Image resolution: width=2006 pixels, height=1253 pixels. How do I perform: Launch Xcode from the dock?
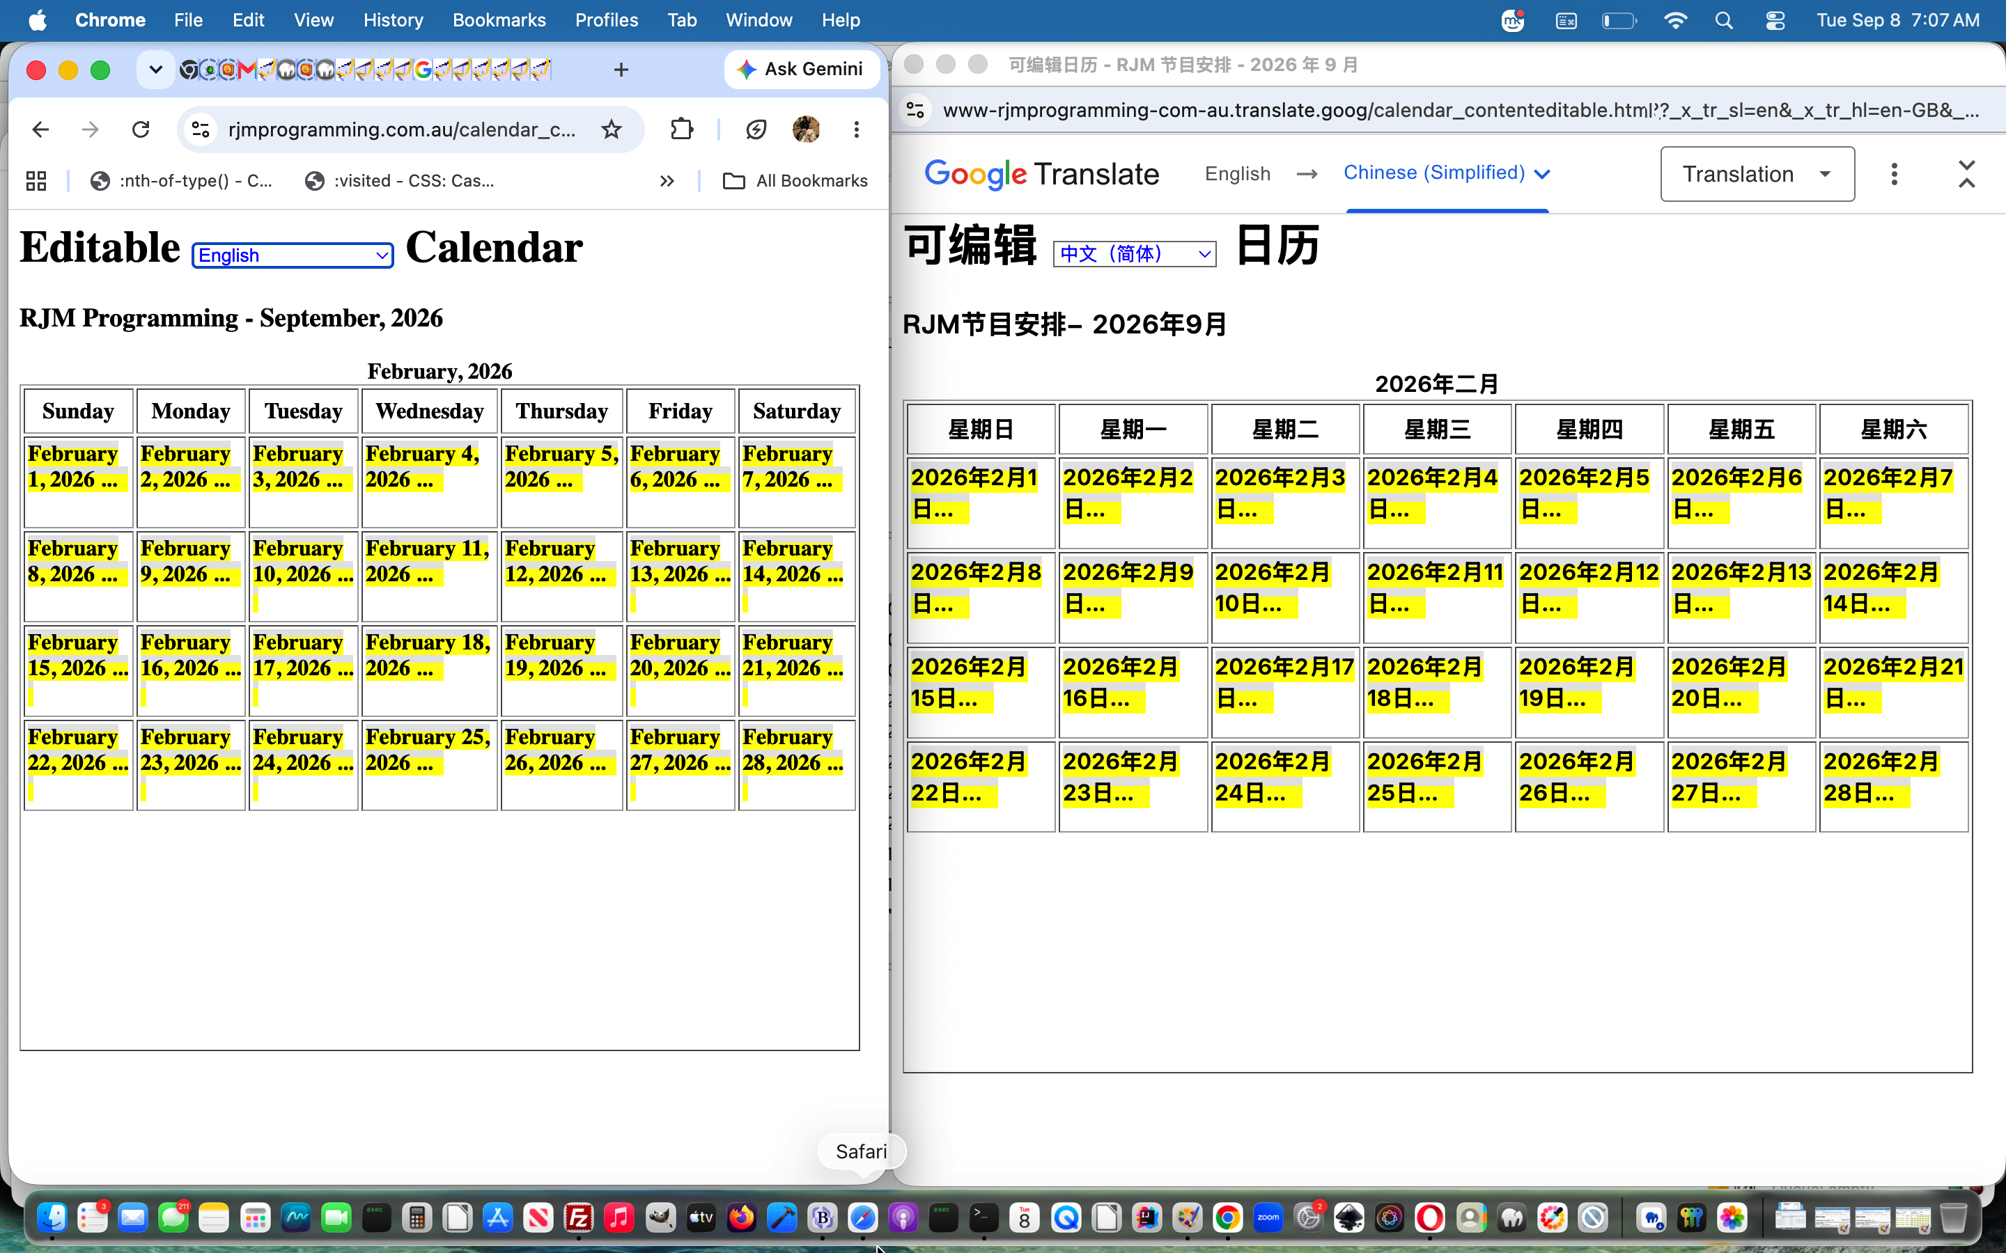pyautogui.click(x=782, y=1217)
